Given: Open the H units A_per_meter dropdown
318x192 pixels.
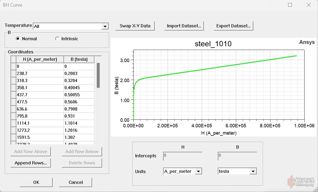Looking at the screenshot, I should pos(199,171).
